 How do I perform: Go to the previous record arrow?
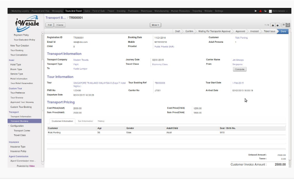coord(273,25)
